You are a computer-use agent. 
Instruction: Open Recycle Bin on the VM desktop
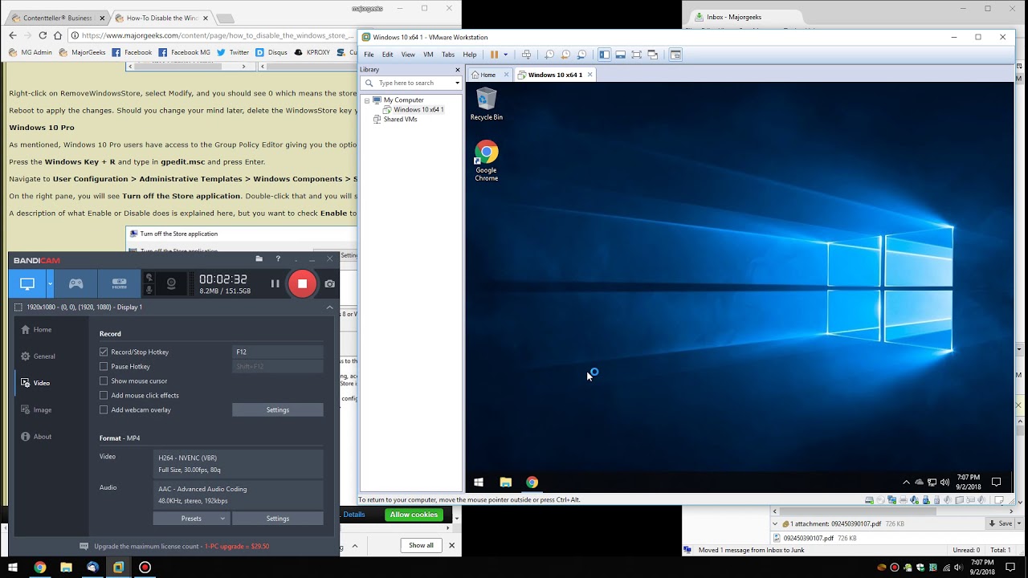tap(487, 105)
